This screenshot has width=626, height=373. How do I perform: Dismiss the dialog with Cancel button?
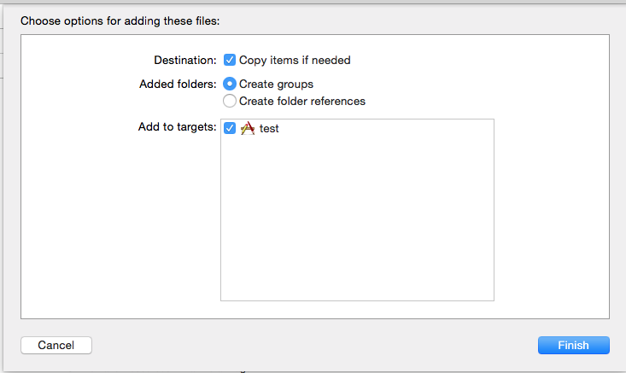(56, 345)
